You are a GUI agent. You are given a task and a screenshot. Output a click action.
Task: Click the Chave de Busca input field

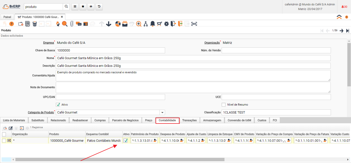tap(110, 50)
